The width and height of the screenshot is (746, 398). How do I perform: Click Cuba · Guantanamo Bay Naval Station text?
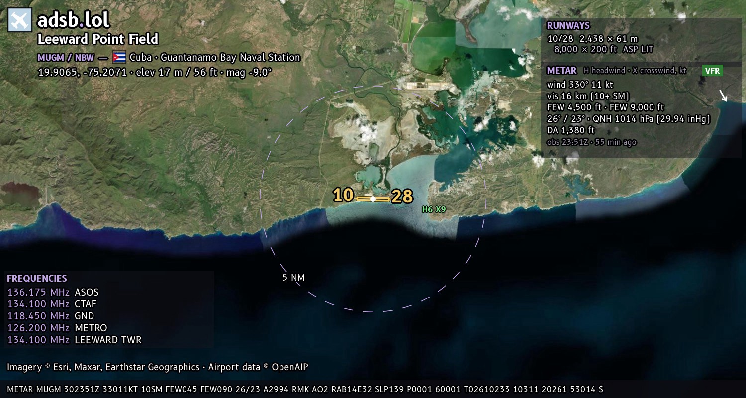pyautogui.click(x=215, y=57)
